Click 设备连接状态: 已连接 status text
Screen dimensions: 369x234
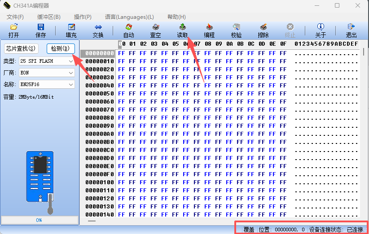pos(337,230)
